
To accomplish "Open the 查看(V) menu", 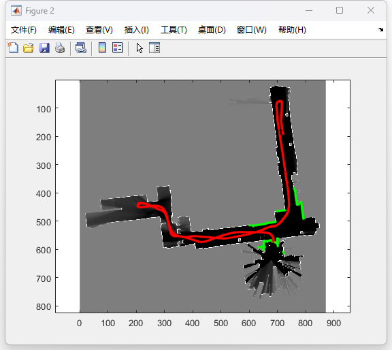I will pyautogui.click(x=99, y=30).
